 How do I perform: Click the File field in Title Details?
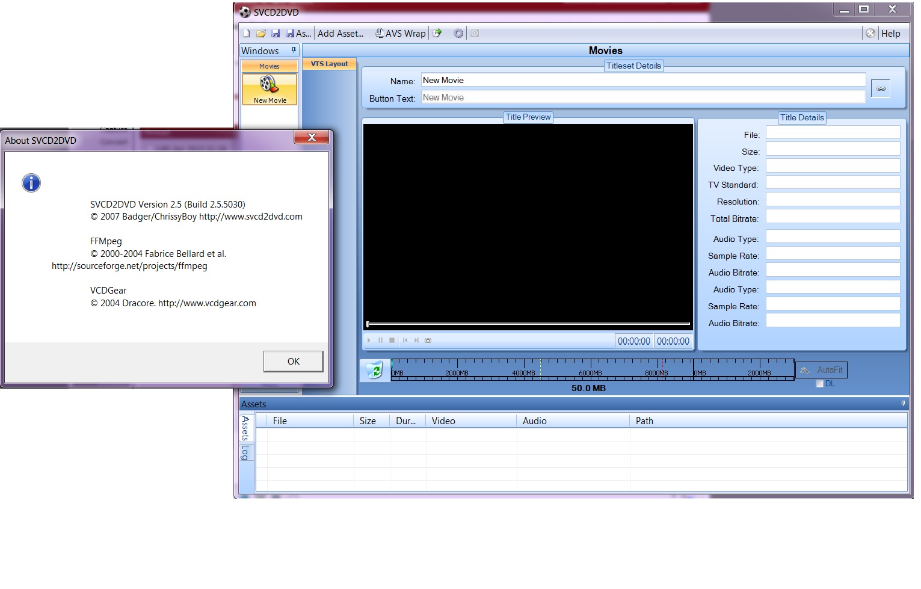tap(833, 132)
